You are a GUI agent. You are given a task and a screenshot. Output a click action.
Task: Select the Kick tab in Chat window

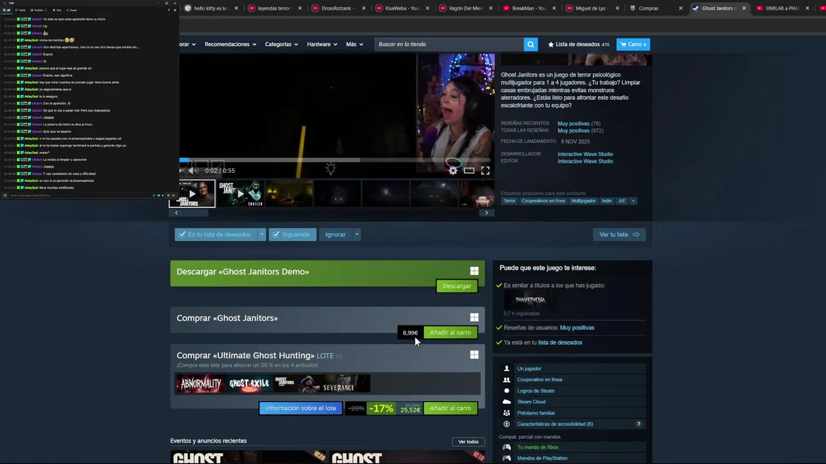point(56,10)
